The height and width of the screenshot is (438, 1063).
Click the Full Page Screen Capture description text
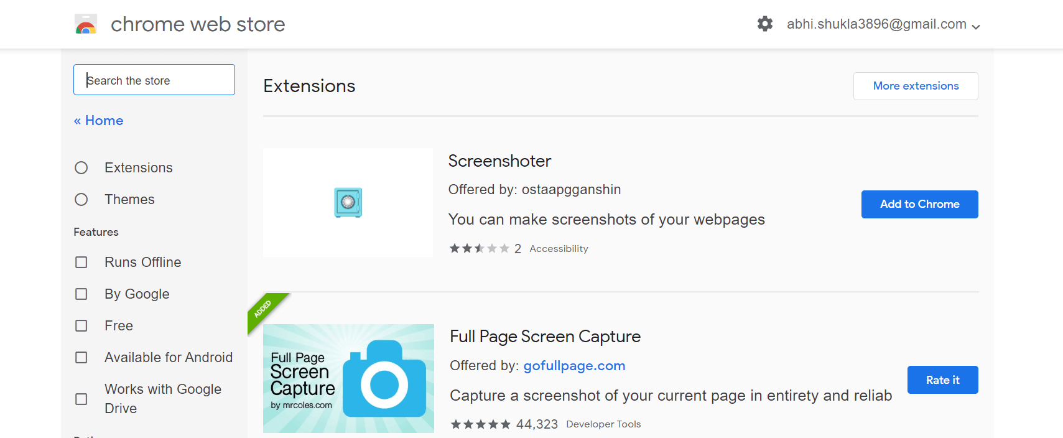click(x=671, y=396)
